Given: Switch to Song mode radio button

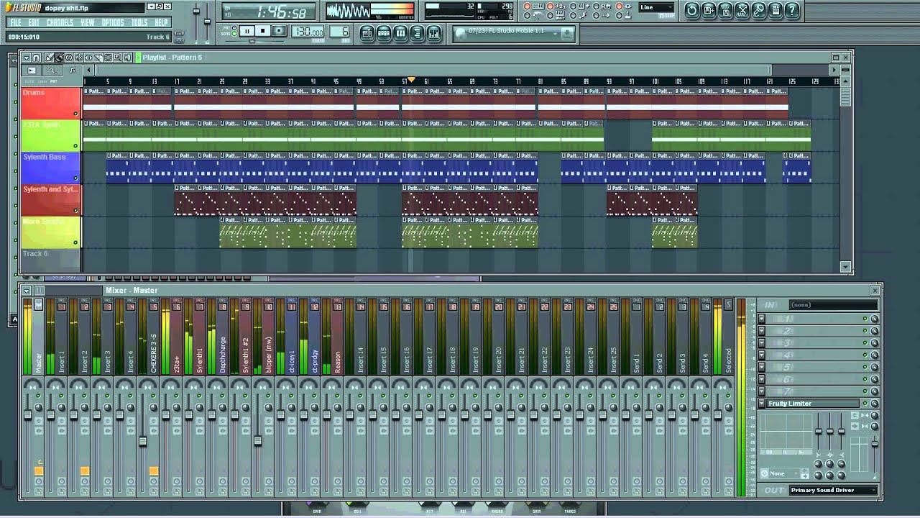Looking at the screenshot, I should coord(234,34).
